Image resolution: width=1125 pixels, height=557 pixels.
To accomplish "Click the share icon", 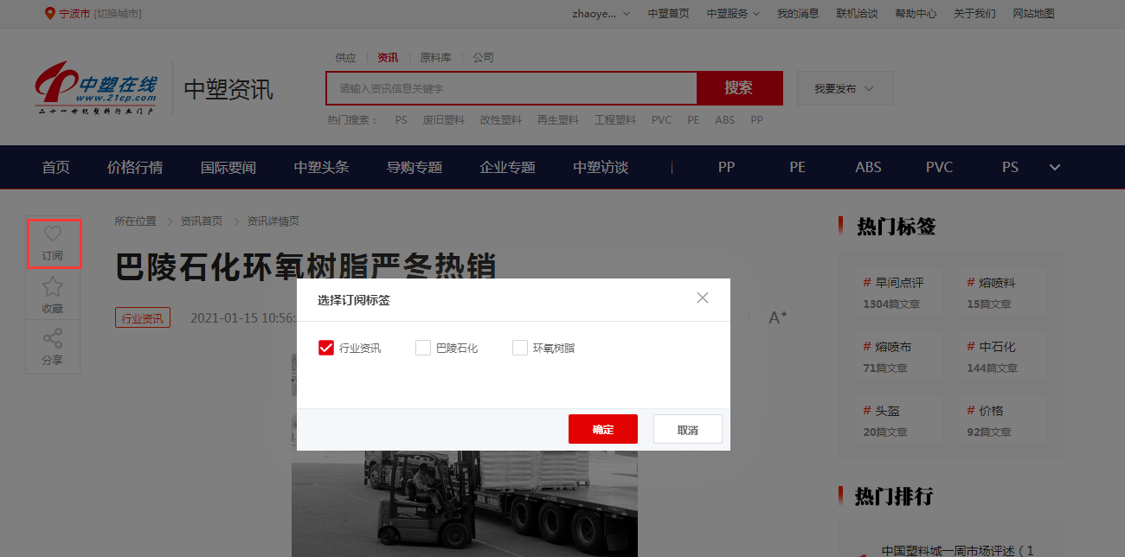I will click(x=53, y=338).
